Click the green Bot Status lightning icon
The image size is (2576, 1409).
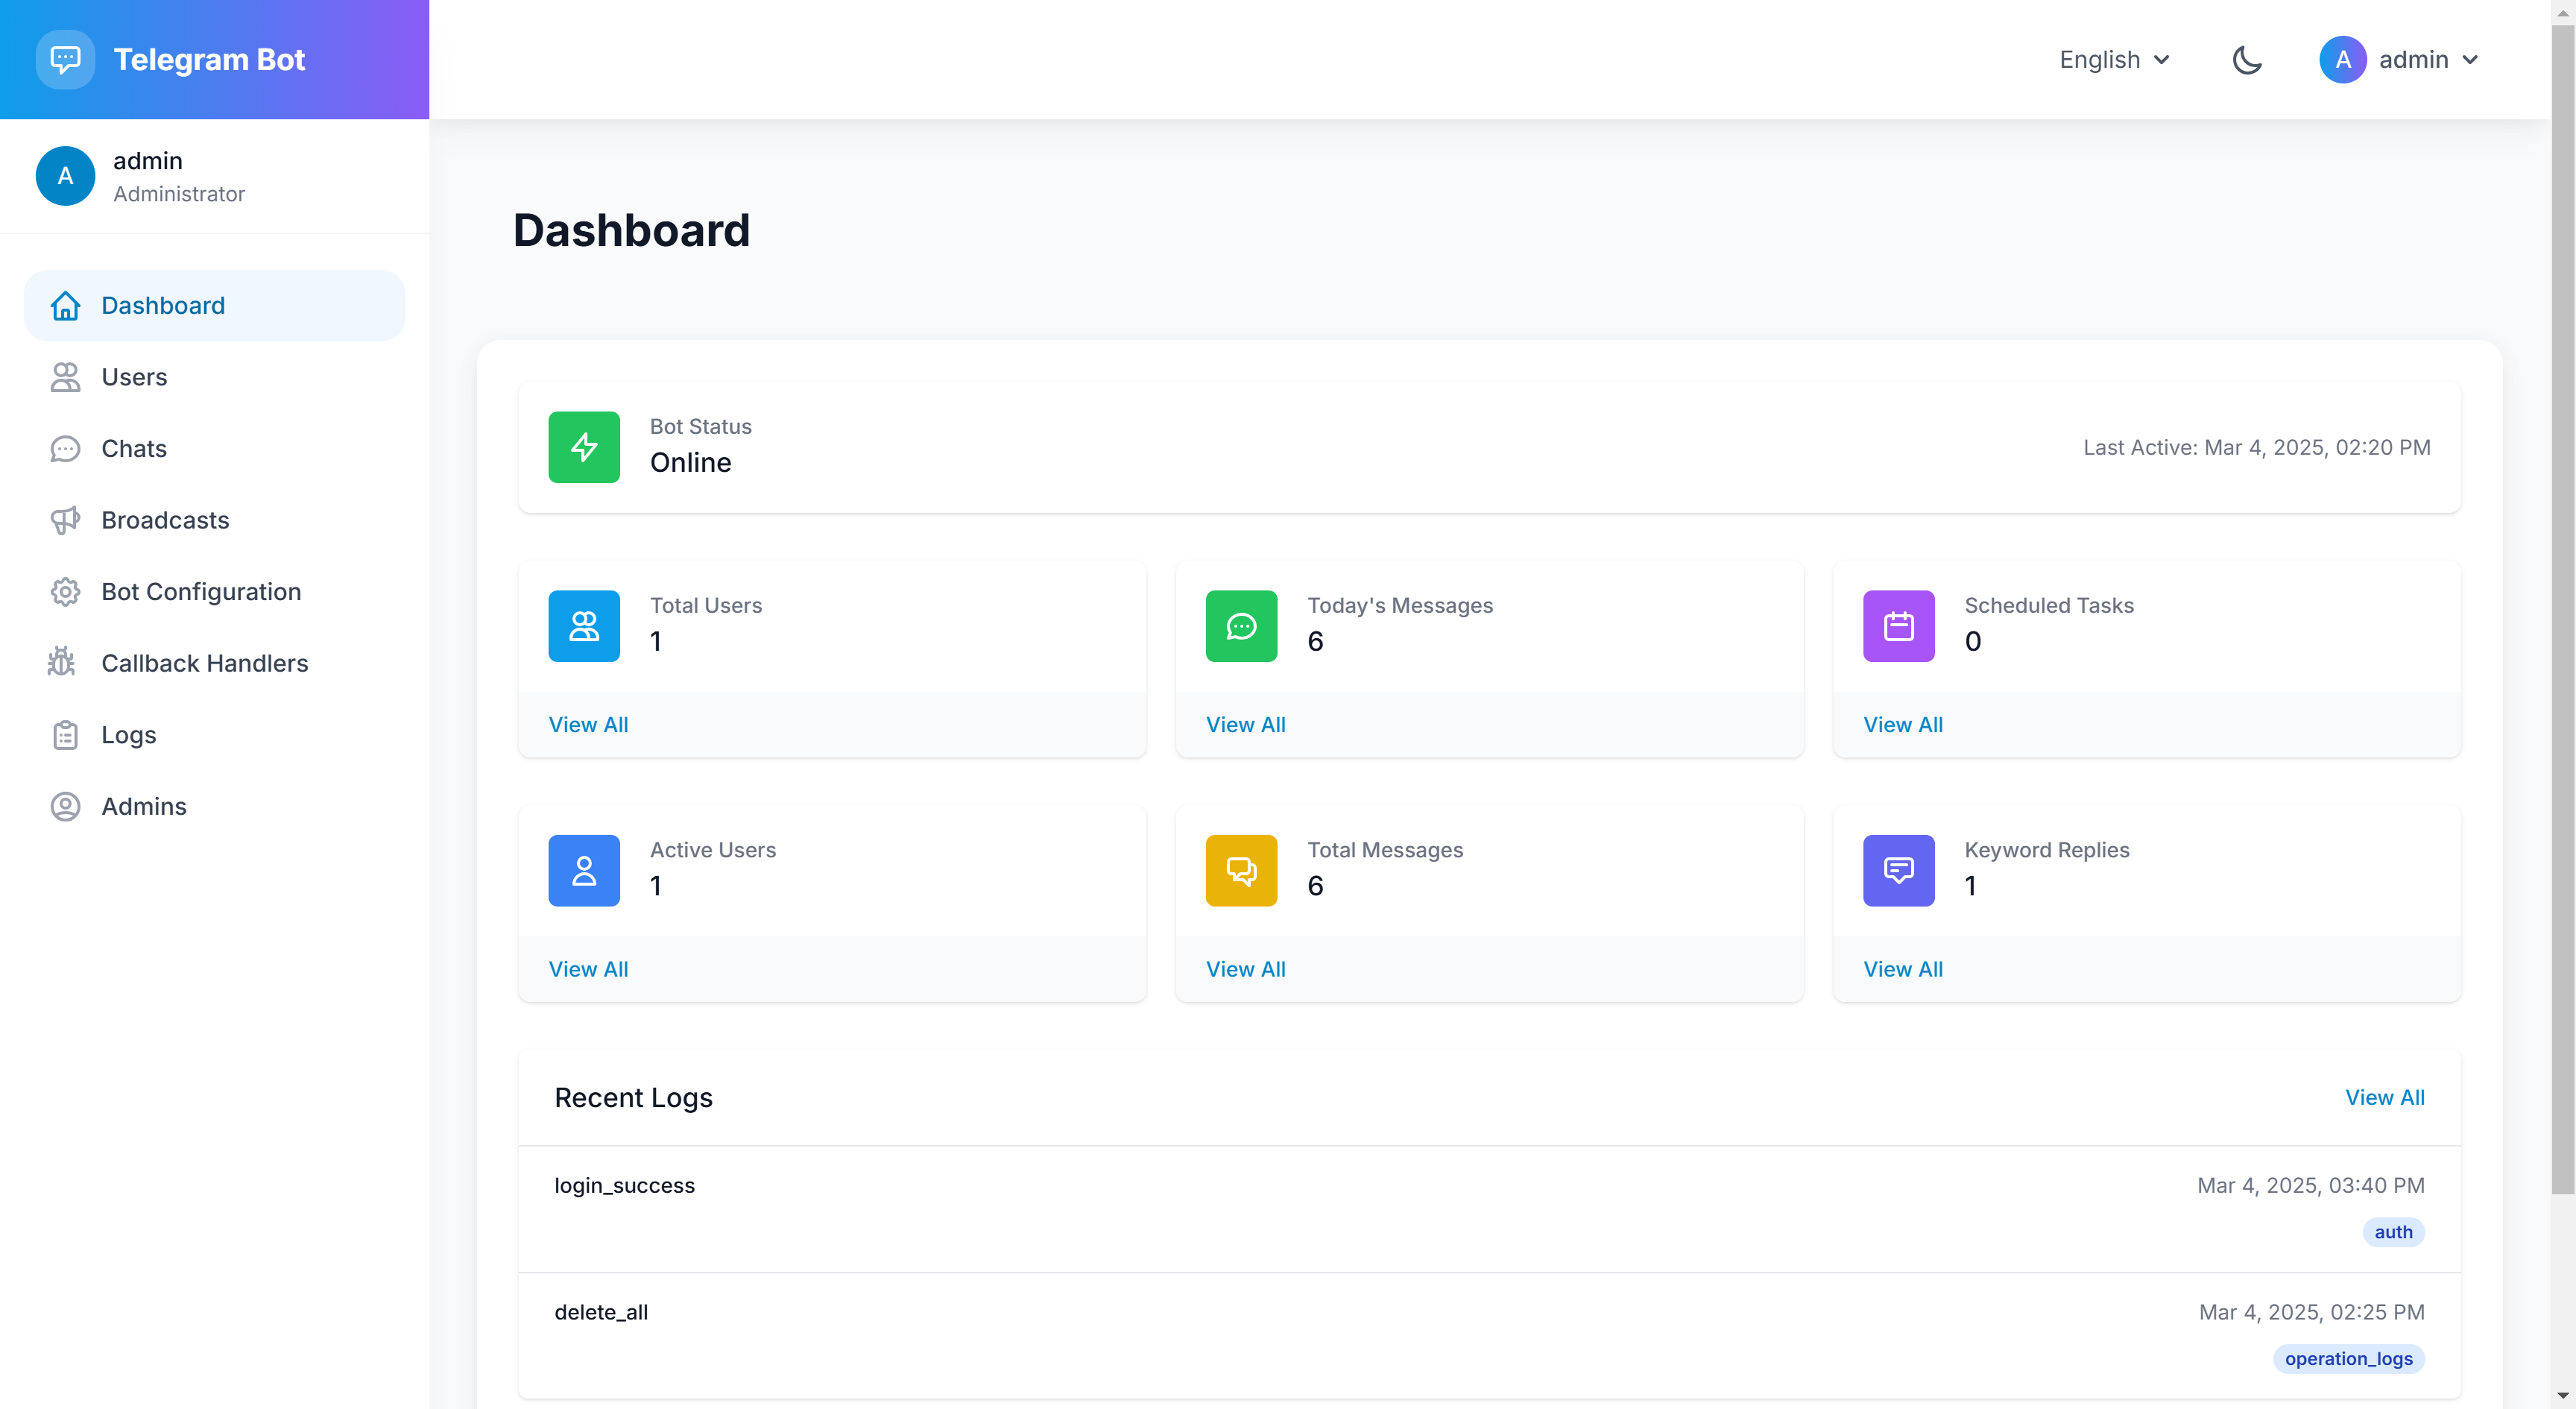[x=584, y=446]
